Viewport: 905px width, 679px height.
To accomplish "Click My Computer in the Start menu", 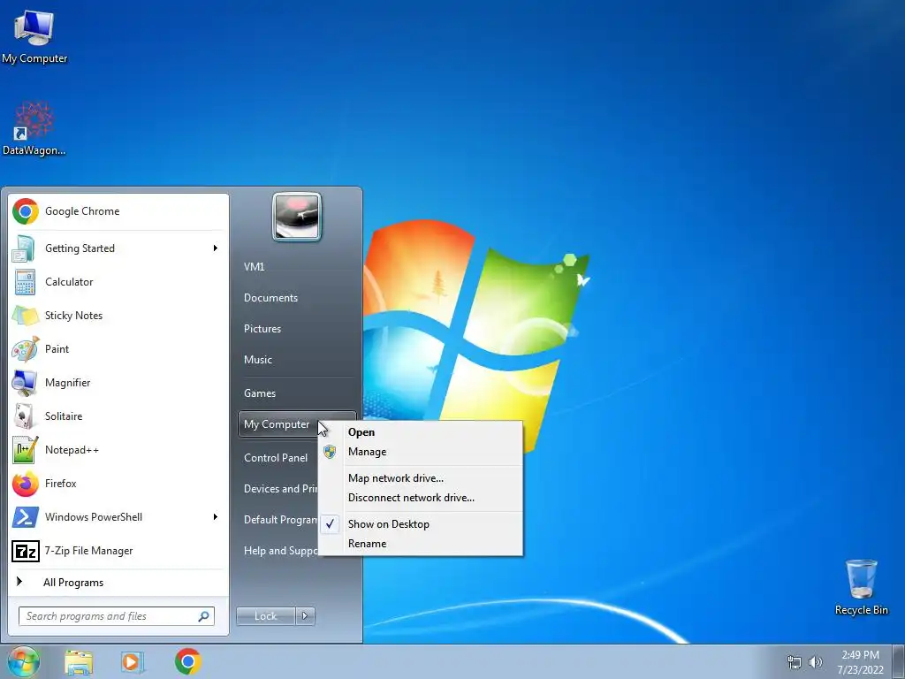I will [278, 424].
